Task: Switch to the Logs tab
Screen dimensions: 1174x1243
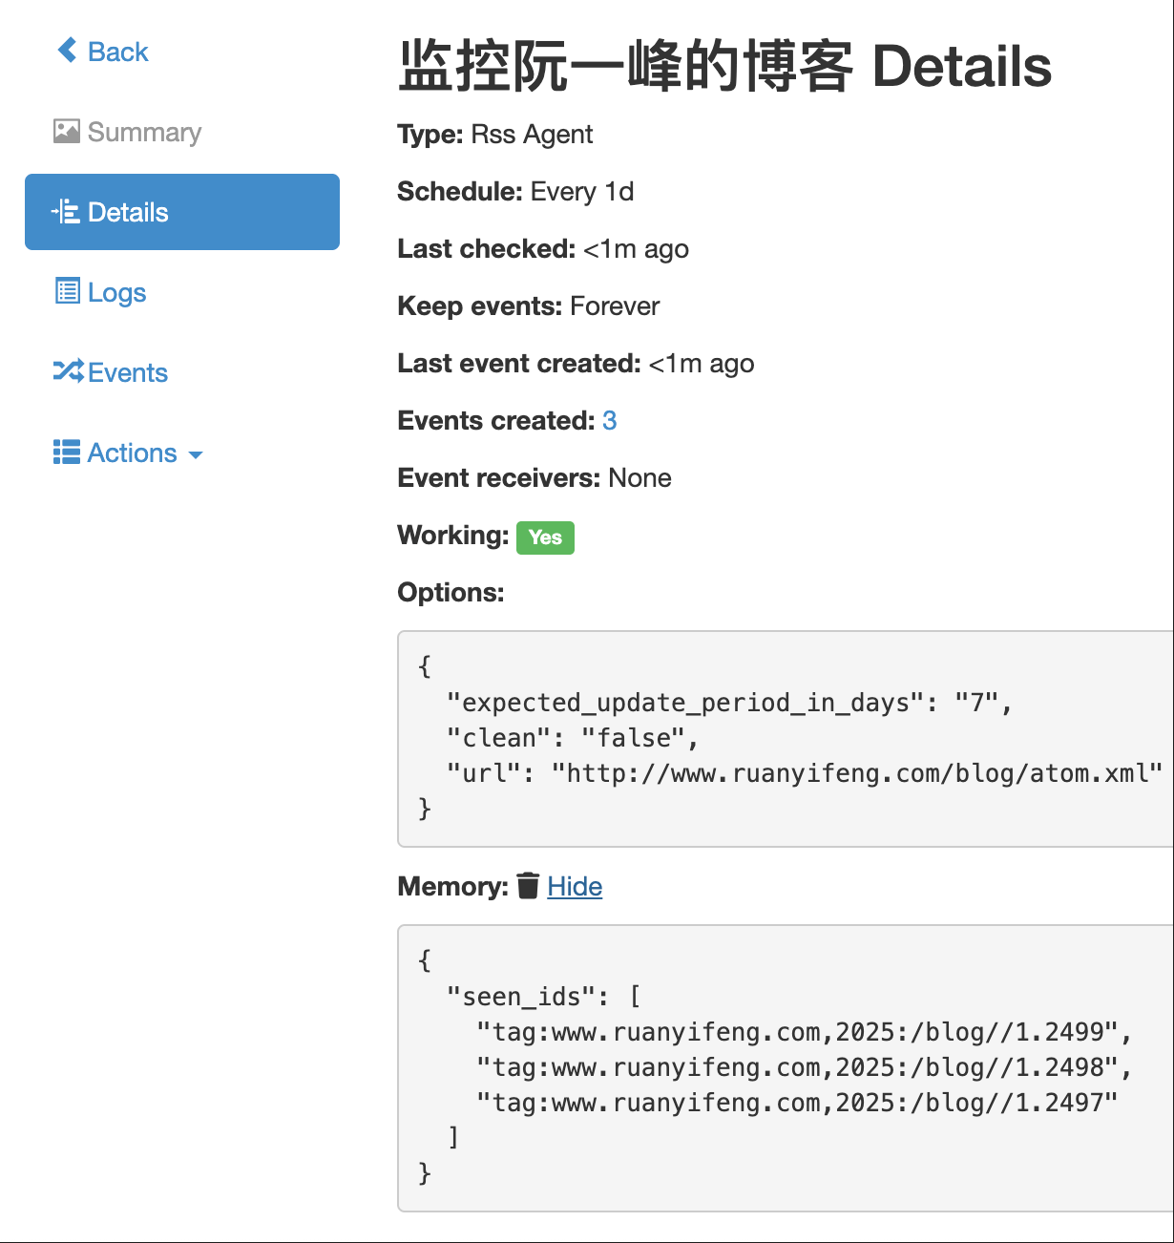Action: click(100, 292)
